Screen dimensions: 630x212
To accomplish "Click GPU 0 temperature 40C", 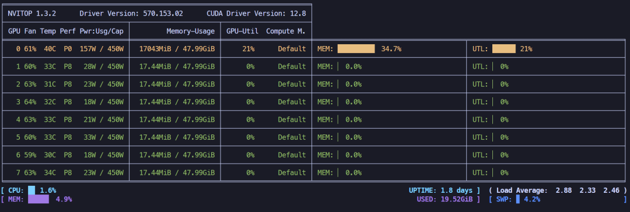I will pos(50,49).
